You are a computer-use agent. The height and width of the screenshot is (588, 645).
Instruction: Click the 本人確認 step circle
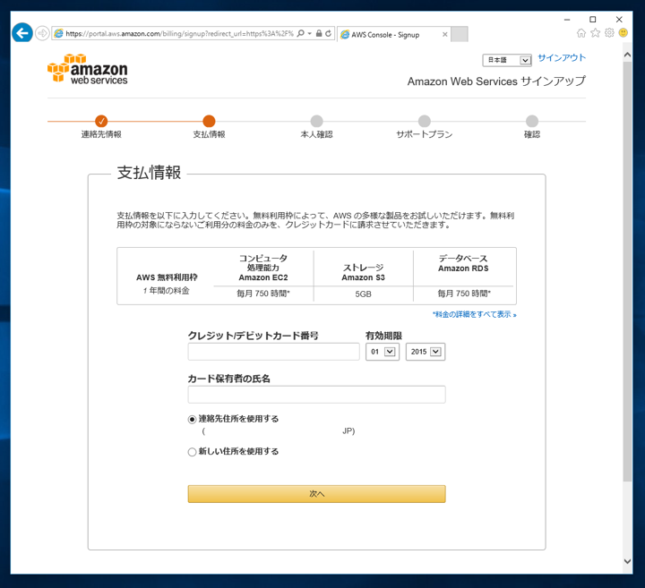click(x=317, y=121)
